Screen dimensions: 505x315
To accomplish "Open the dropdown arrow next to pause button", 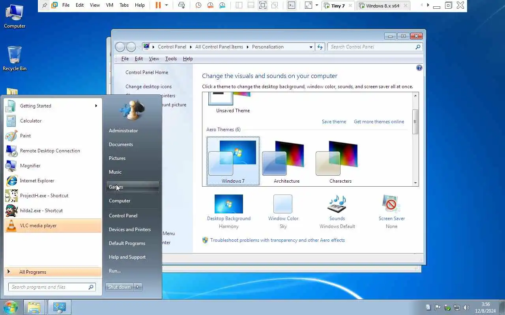I will coord(166,5).
